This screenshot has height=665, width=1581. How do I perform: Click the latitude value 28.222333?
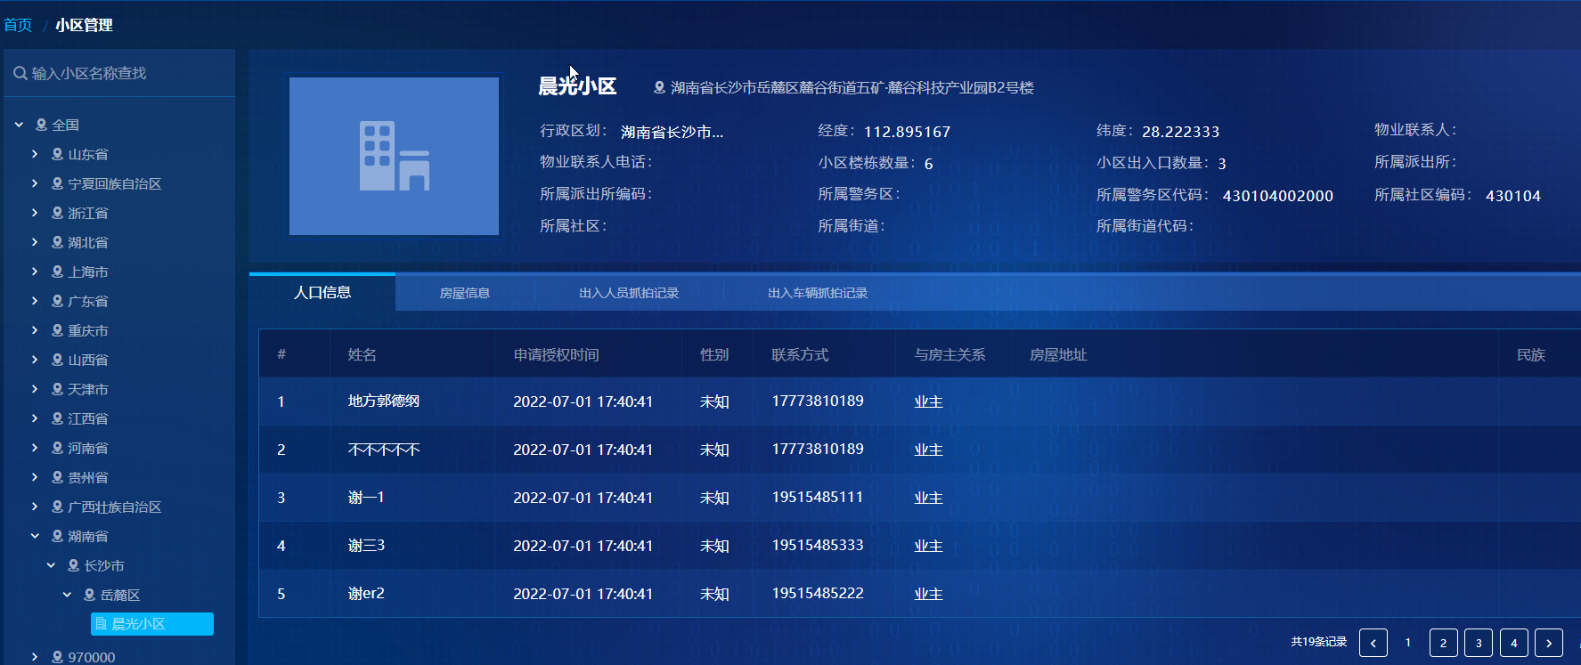1181,132
